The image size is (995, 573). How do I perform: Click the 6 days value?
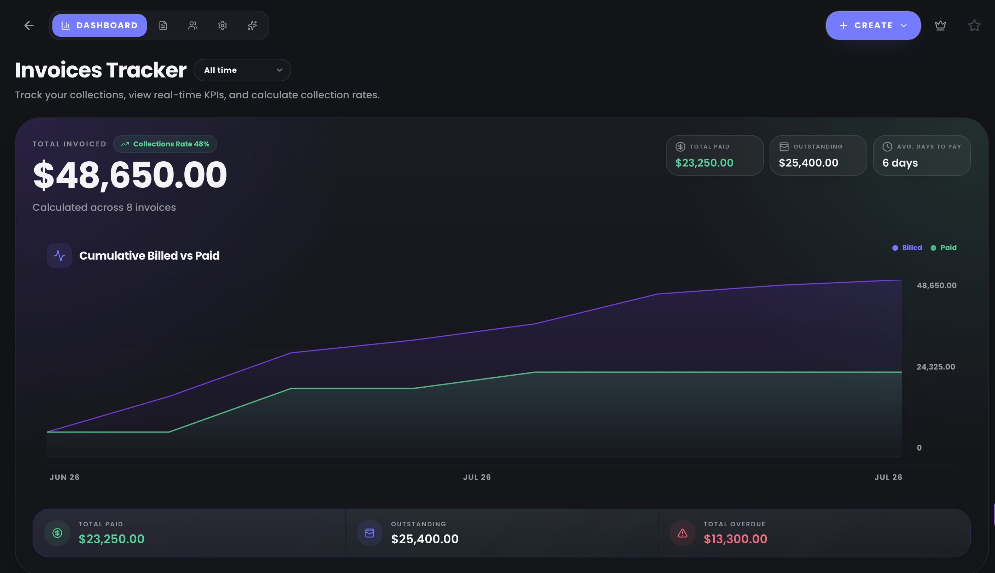tap(900, 163)
